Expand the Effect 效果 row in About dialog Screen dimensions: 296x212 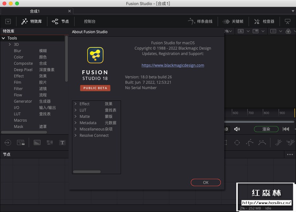point(76,104)
